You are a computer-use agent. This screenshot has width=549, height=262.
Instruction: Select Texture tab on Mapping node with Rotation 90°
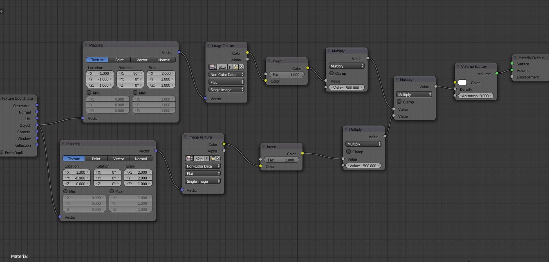click(97, 60)
